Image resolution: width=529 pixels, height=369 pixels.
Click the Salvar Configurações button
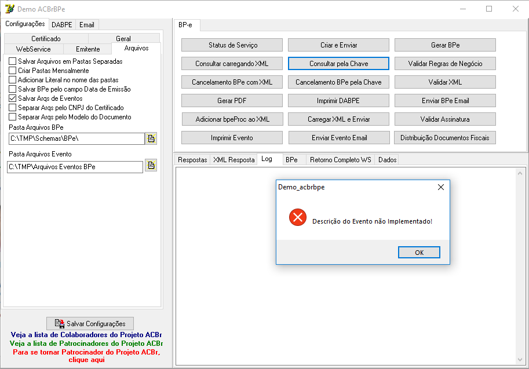click(90, 323)
